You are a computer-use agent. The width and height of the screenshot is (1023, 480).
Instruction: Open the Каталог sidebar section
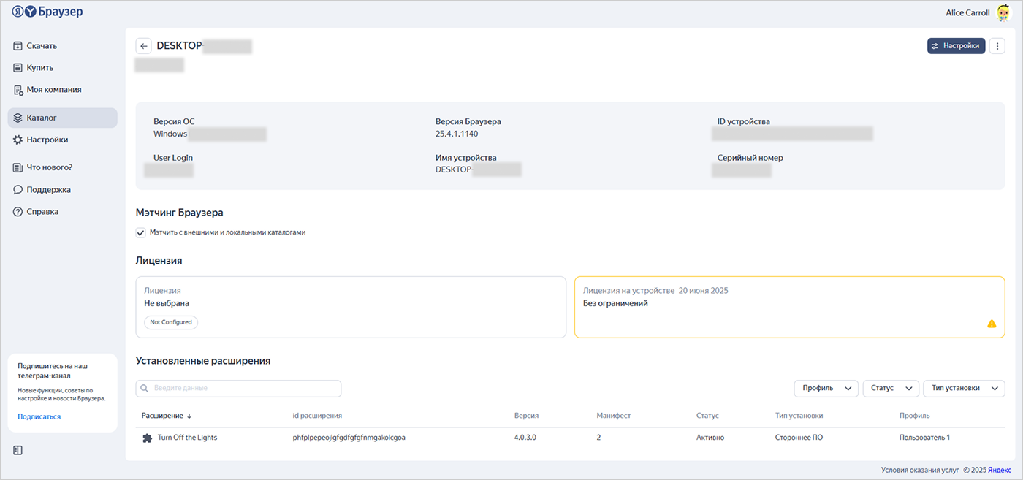[42, 118]
